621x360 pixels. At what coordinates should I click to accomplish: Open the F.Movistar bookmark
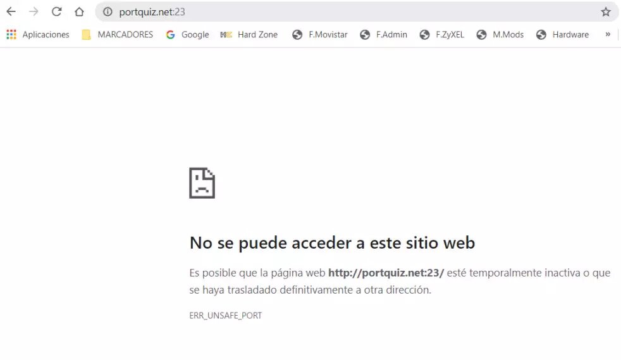(320, 35)
